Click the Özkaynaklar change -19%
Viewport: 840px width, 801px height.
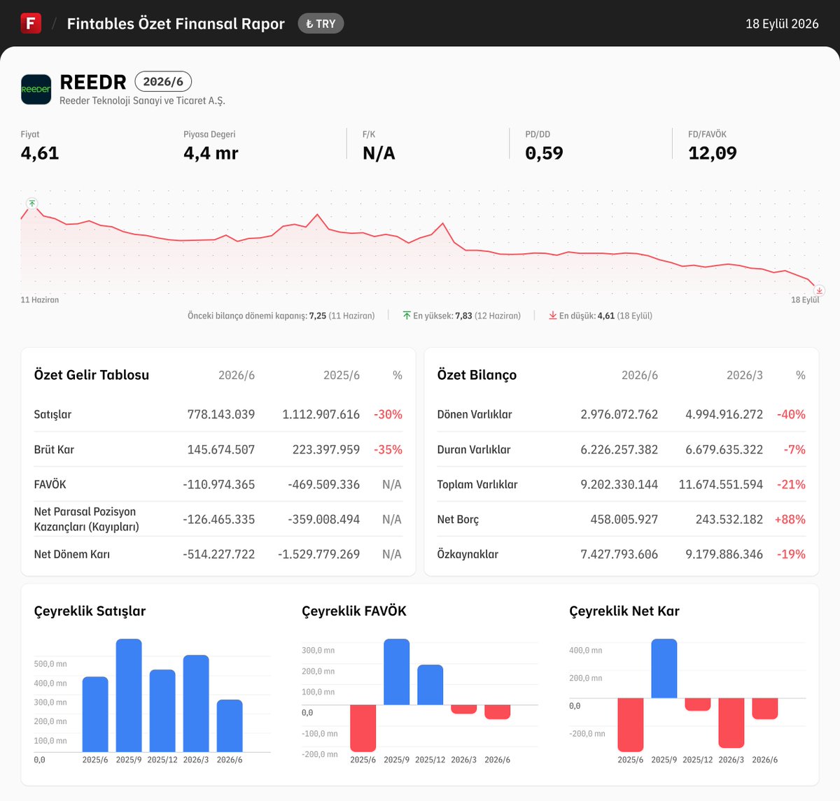[791, 554]
